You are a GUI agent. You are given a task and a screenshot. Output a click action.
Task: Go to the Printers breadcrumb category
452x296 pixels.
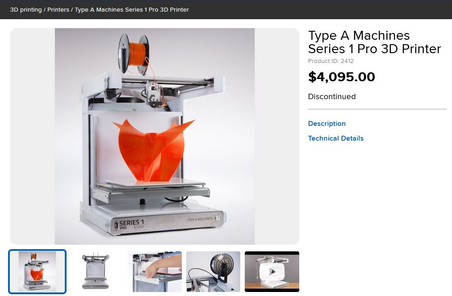coord(58,9)
